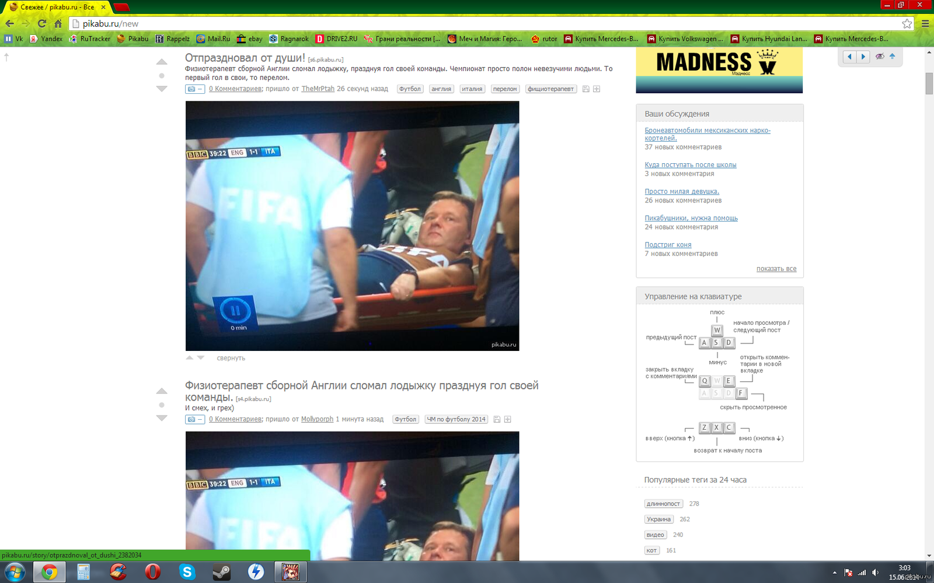
Task: Toggle hide-viewed posts eye icon
Action: point(879,57)
